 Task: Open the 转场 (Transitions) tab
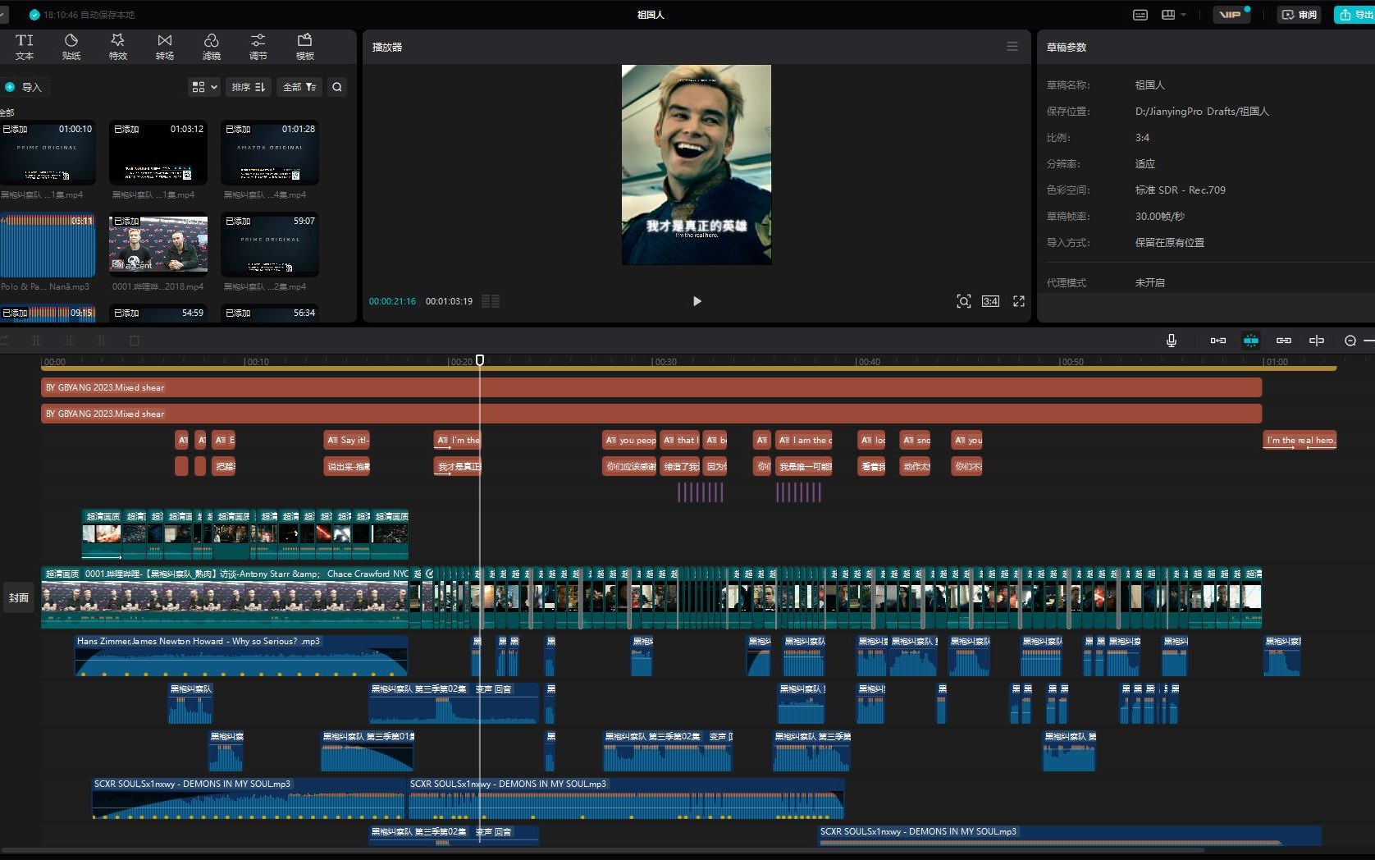tap(165, 47)
